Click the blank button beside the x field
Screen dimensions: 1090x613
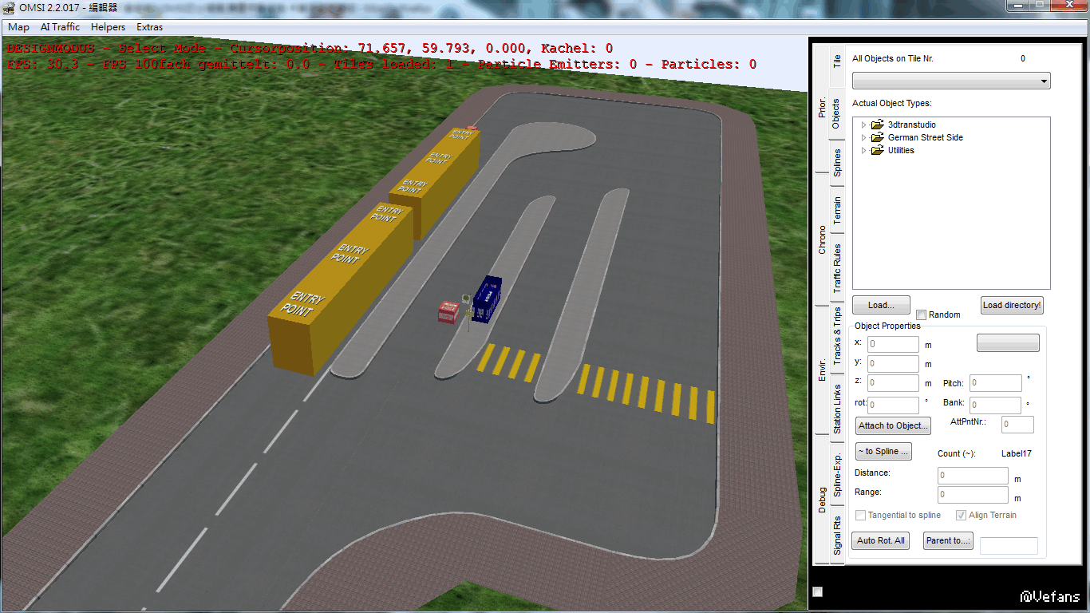[1008, 343]
